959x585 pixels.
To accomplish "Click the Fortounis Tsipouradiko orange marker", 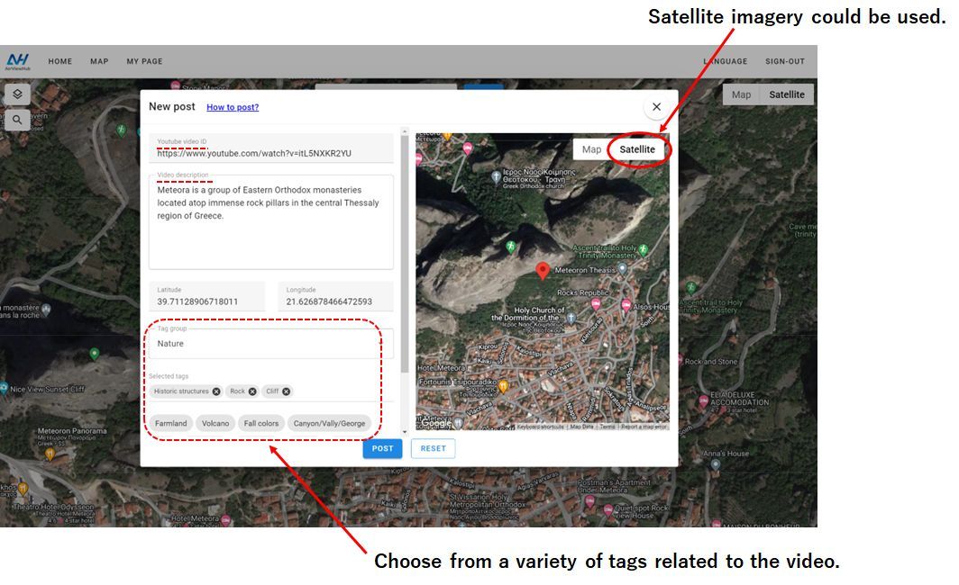I will pos(503,386).
